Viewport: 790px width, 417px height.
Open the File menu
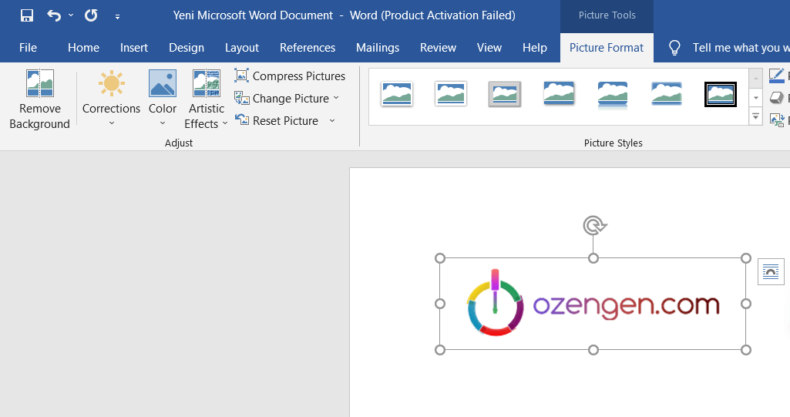coord(28,48)
